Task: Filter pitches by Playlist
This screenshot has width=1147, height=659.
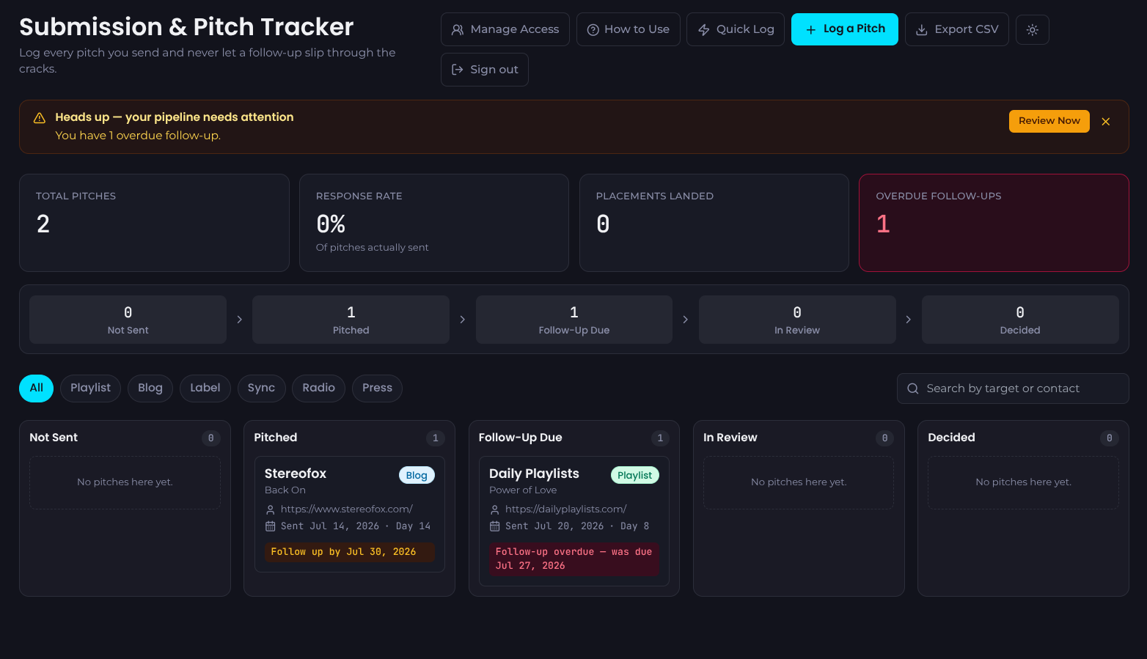Action: [90, 388]
